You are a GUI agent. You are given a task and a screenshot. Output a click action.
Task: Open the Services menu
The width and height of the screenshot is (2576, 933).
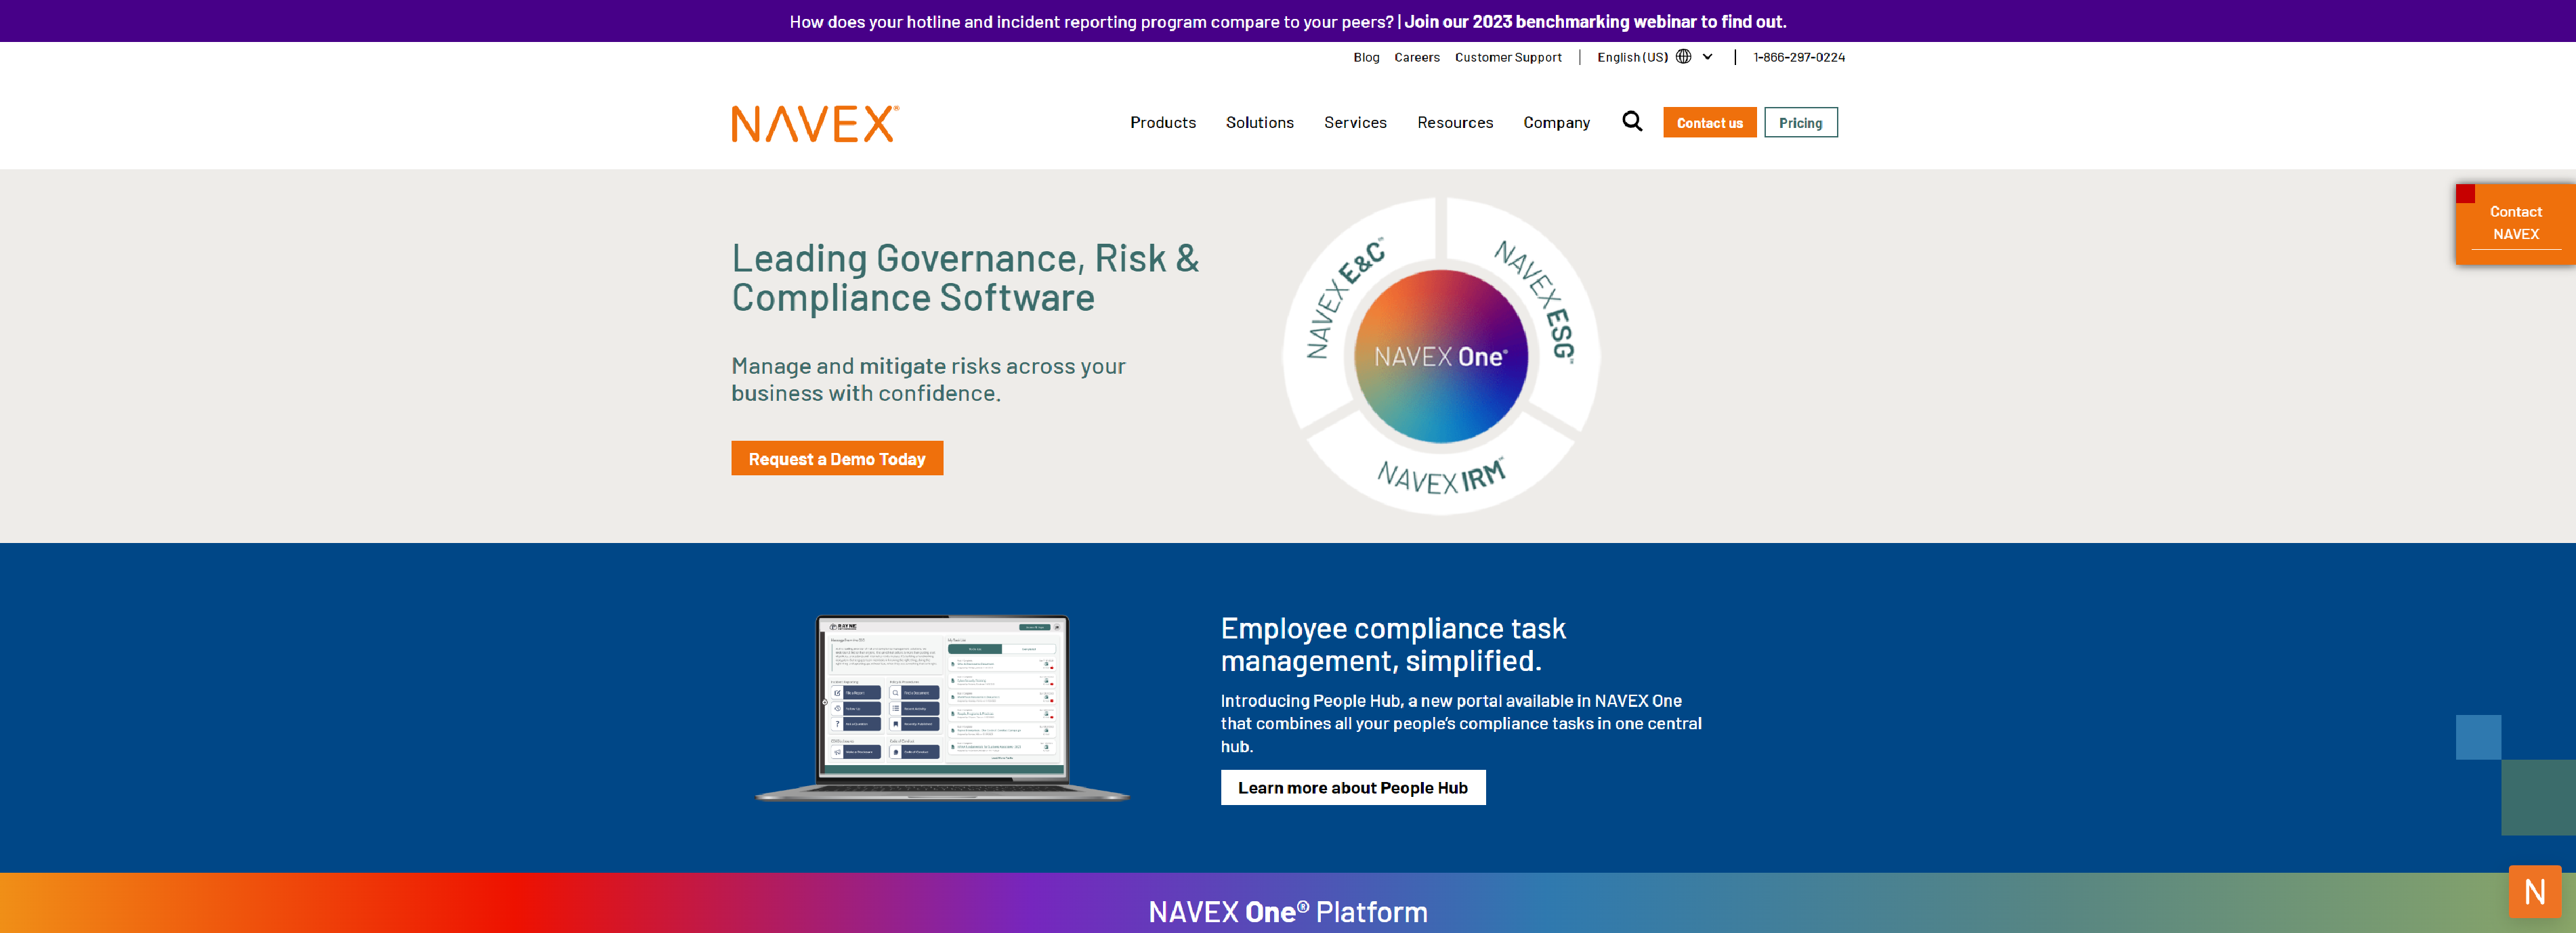click(x=1355, y=122)
